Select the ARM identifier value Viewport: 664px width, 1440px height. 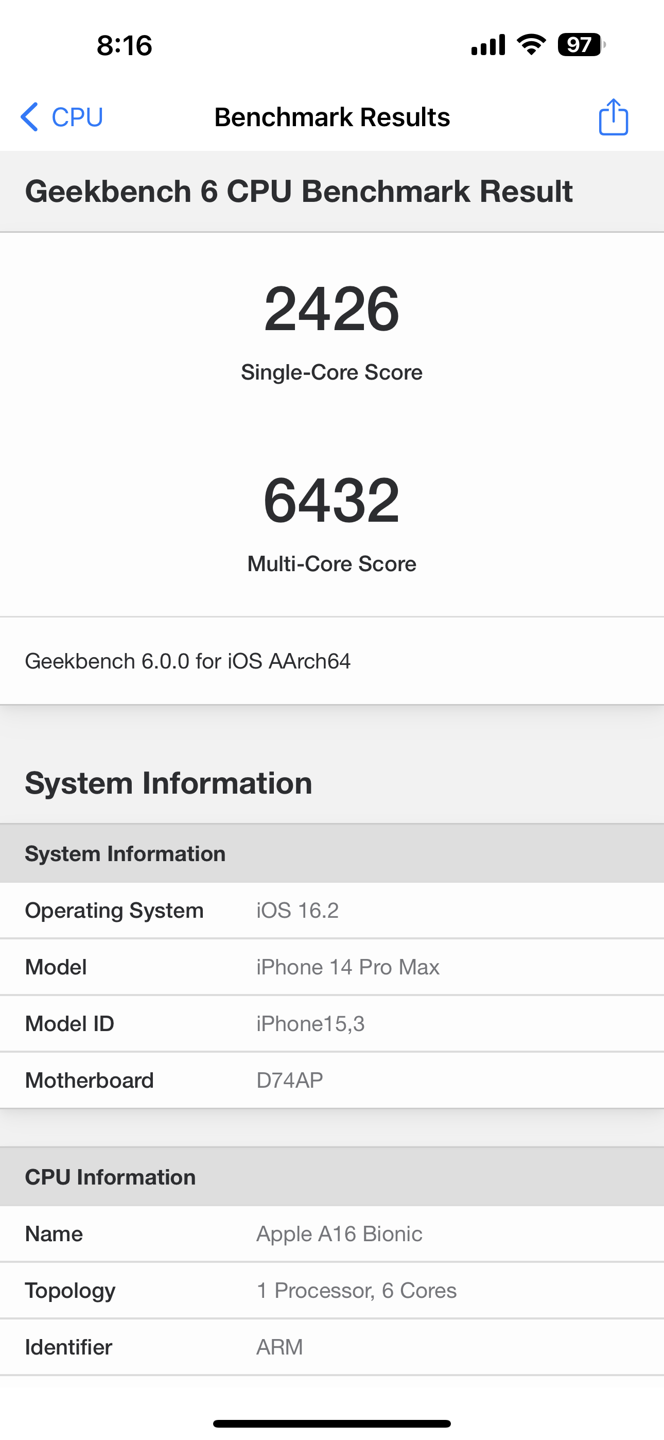click(279, 1347)
